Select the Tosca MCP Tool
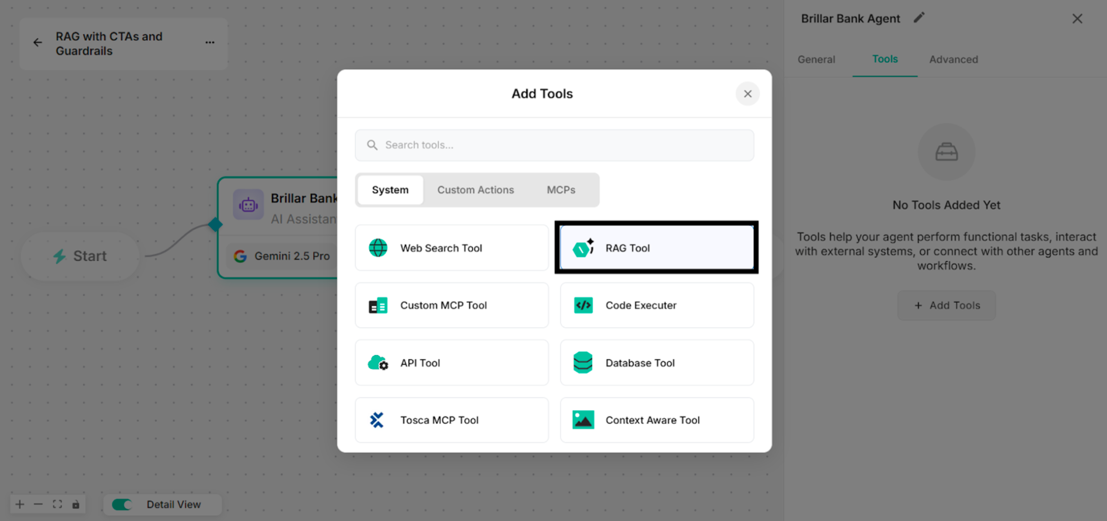The width and height of the screenshot is (1107, 521). click(x=451, y=420)
